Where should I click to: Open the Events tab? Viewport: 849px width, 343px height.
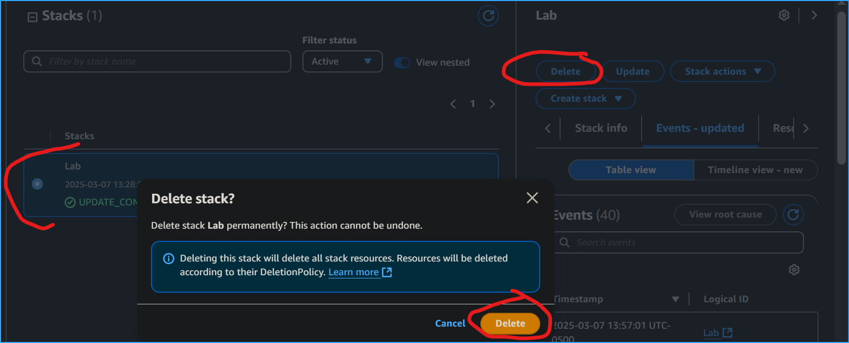pos(700,128)
